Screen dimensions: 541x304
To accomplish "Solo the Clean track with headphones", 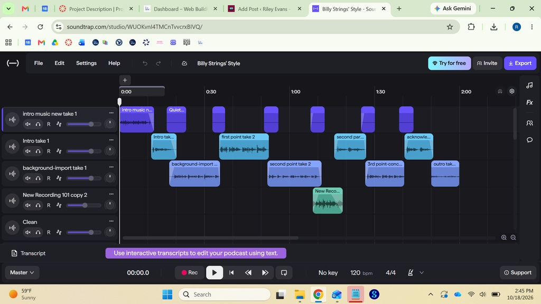I will click(x=38, y=232).
